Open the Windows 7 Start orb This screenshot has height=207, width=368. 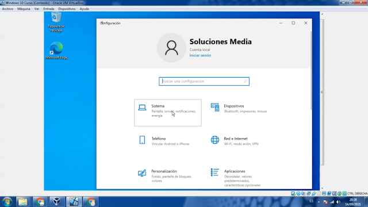pos(7,202)
